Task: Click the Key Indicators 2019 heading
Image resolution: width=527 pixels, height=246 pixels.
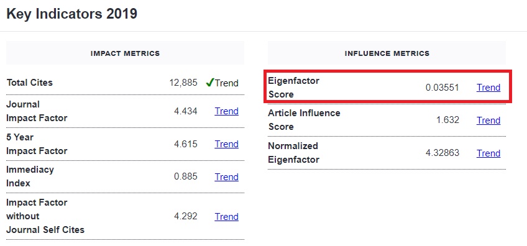Action: (x=72, y=14)
